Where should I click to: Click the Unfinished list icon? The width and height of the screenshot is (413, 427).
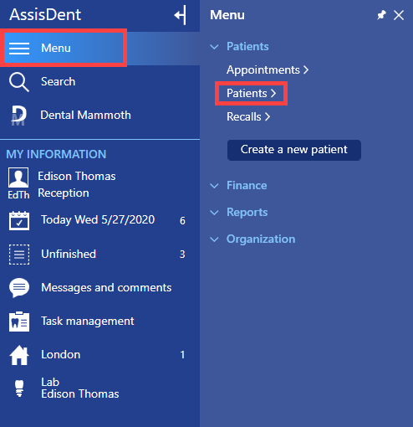(x=19, y=255)
